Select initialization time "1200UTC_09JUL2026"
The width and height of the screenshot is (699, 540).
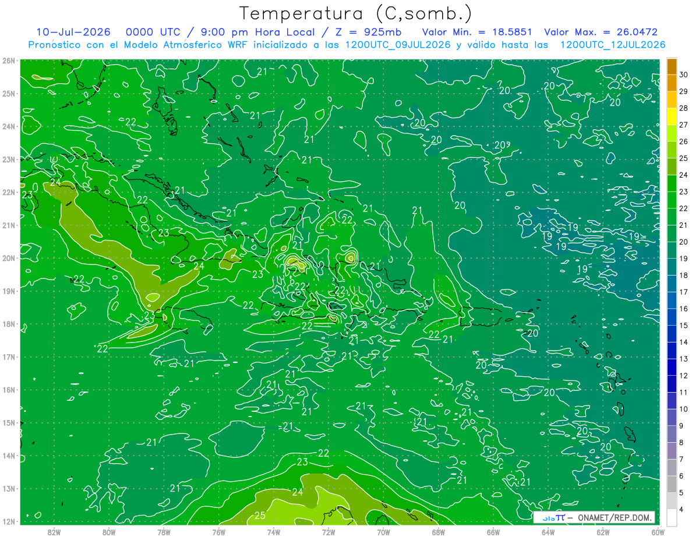pyautogui.click(x=398, y=45)
